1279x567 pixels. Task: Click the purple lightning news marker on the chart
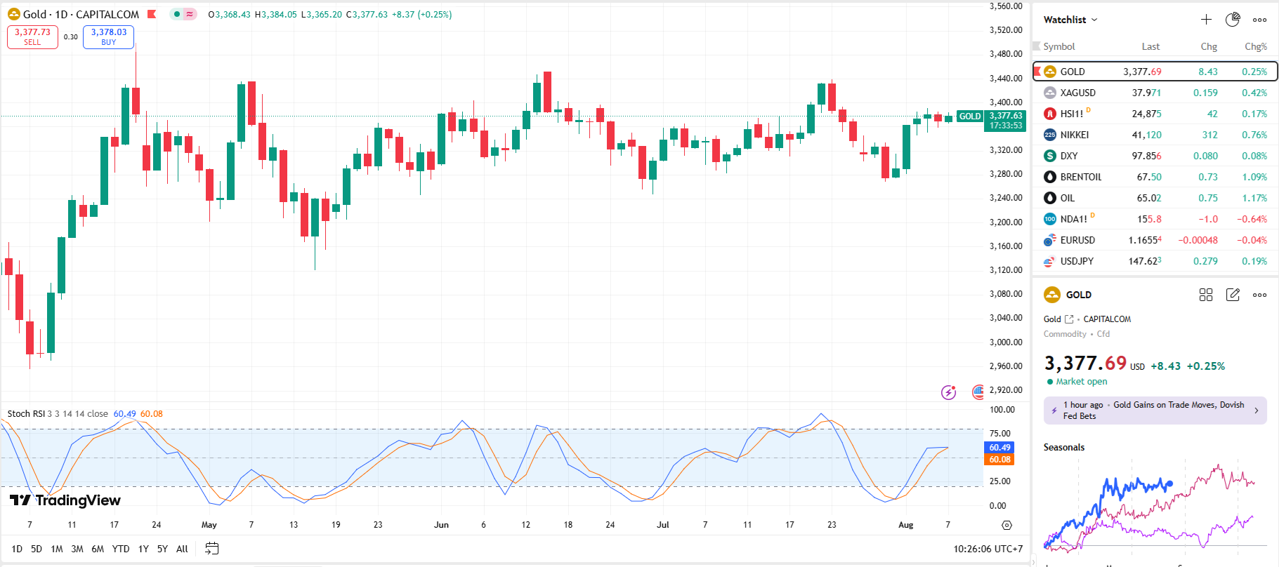(x=948, y=392)
